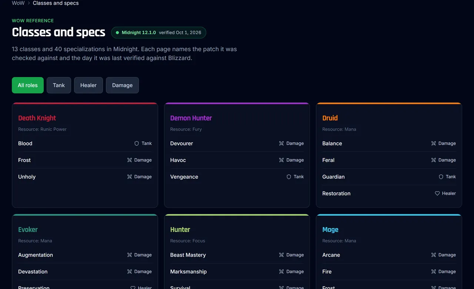474x289 pixels.
Task: Open the Demon Hunter class heading
Action: (191, 118)
